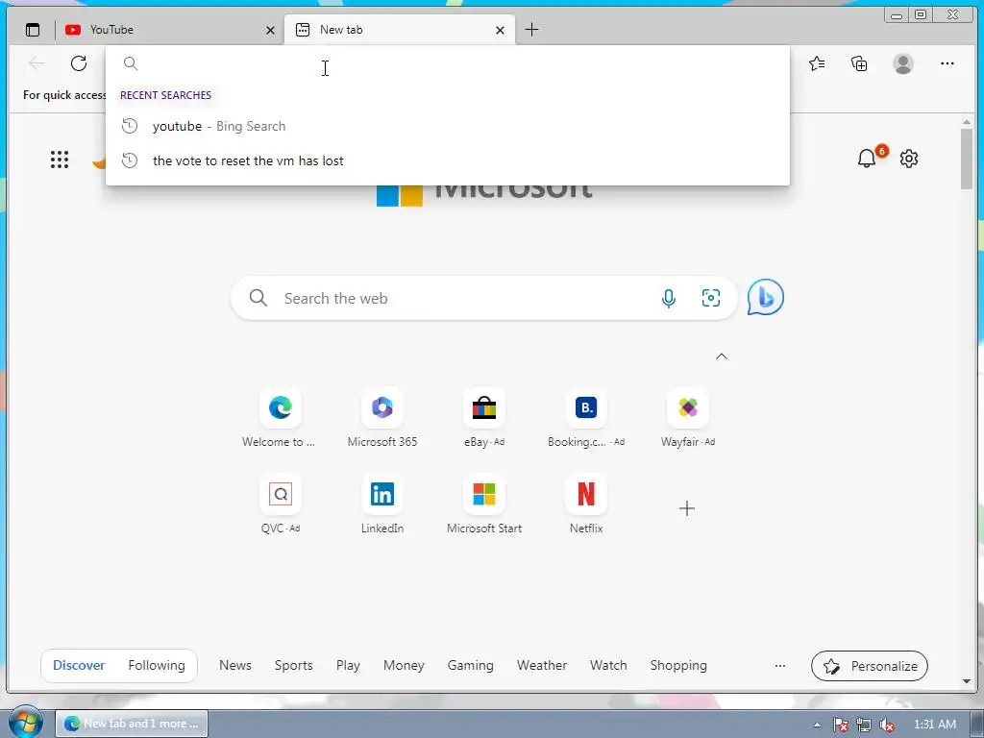This screenshot has height=738, width=984.
Task: Launch Bing chat icon
Action: coord(766,297)
